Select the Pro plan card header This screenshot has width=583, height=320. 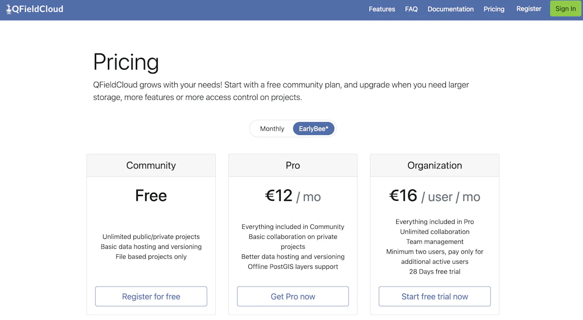coord(293,165)
